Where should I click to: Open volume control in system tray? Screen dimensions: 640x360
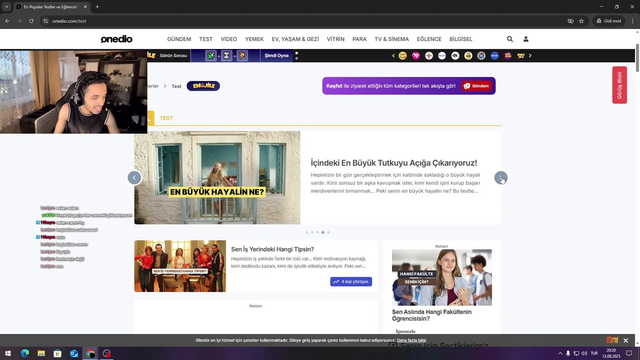[x=584, y=353]
